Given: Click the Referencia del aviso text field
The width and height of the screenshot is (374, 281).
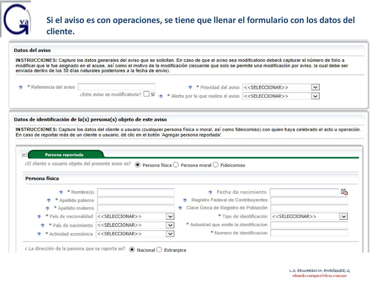Looking at the screenshot, I should (117, 87).
